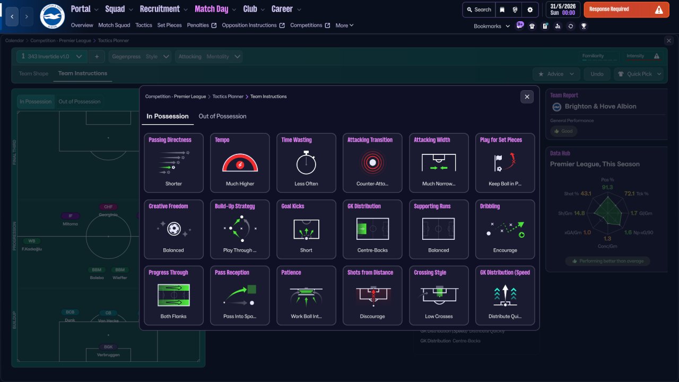Switch to the Team Shape tab

point(33,74)
